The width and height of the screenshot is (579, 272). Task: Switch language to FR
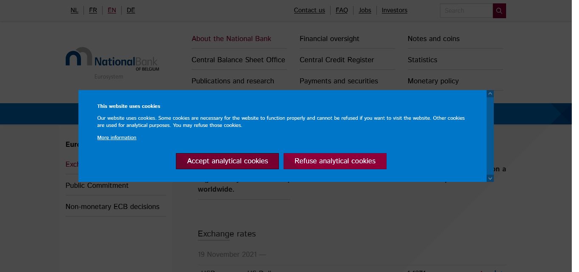pos(93,10)
